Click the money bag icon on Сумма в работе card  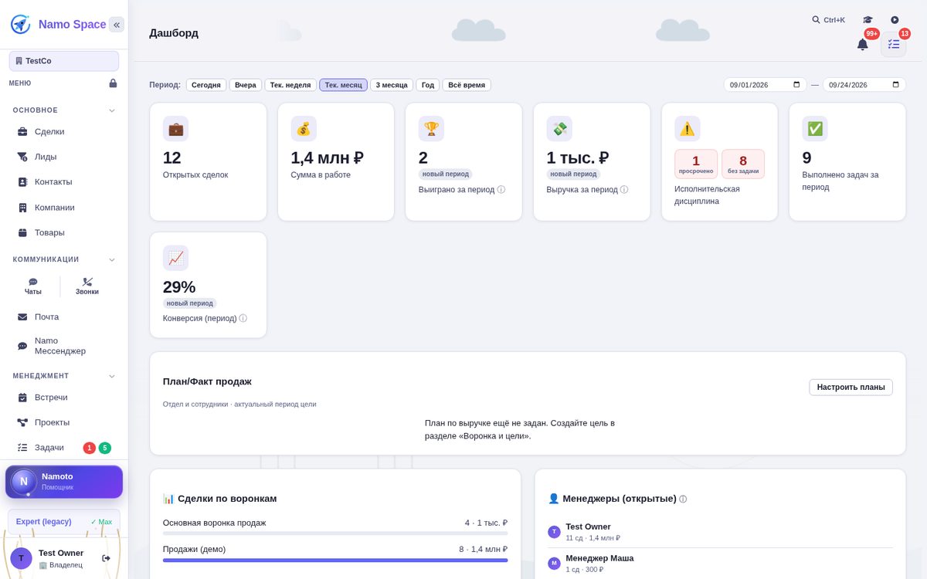click(304, 129)
